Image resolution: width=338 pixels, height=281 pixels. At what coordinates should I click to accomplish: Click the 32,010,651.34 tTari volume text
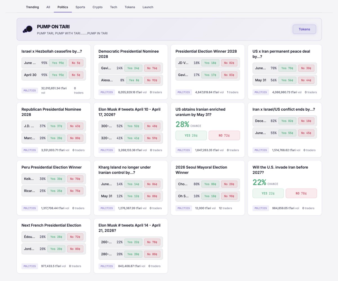coord(54,90)
